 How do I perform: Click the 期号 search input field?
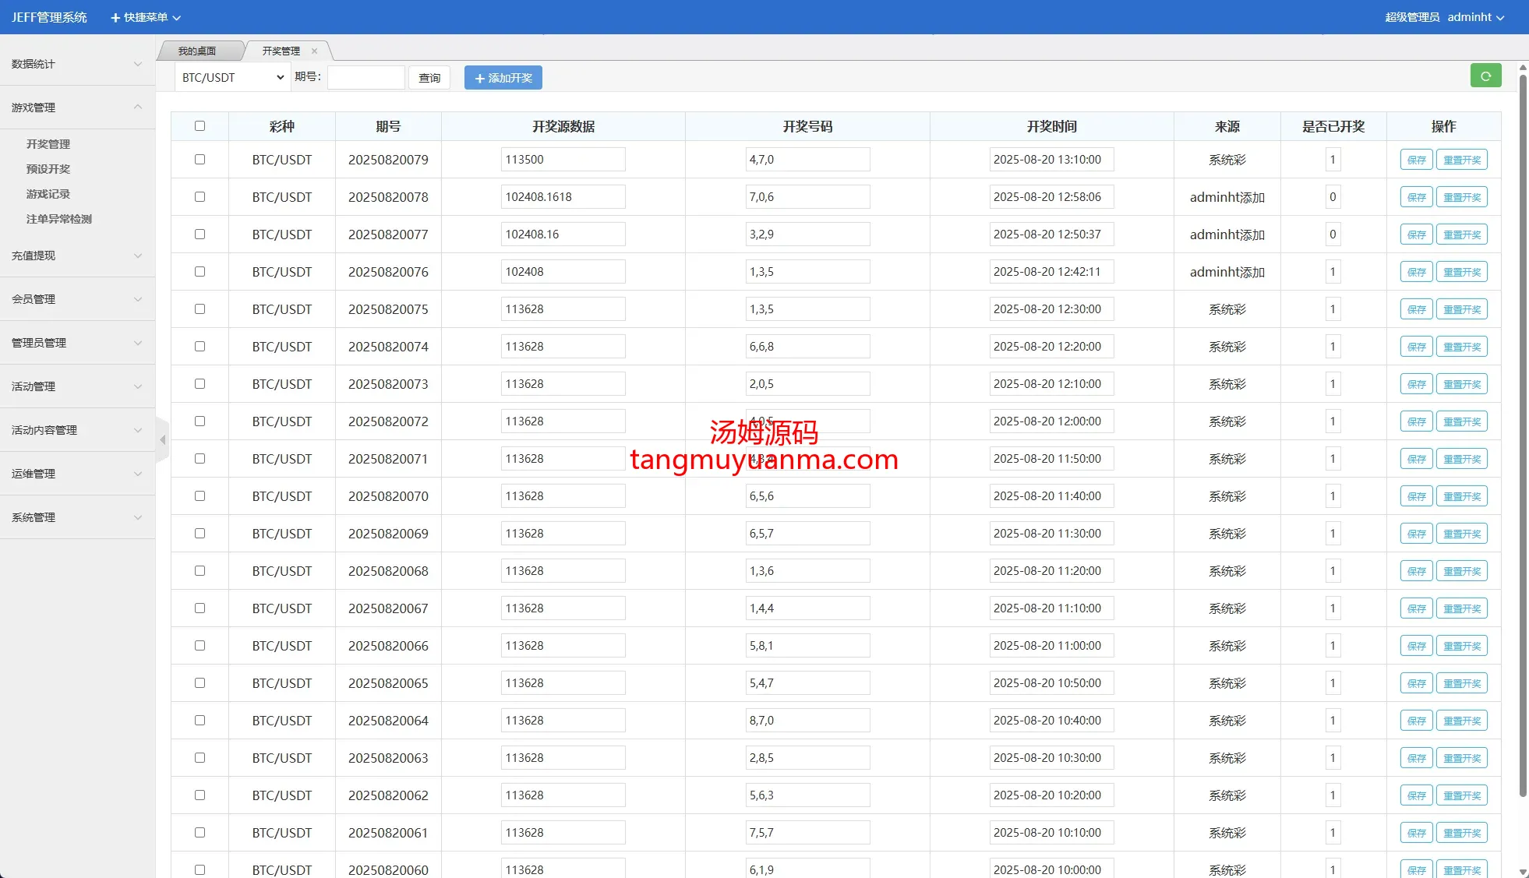pyautogui.click(x=365, y=78)
